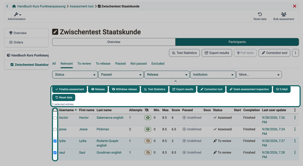The image size is (303, 166).
Task: Click Withdraw release bulk button
Action: 124,89
